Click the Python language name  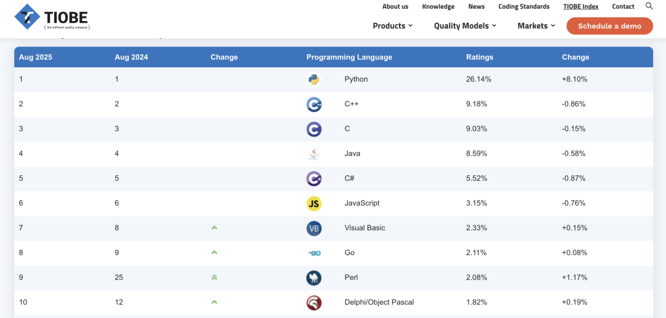[x=356, y=79]
